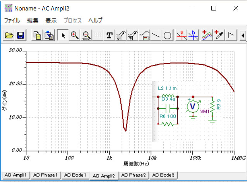Pick the eyedropper tool with red plus
Viewport: 247px width, 182px height.
click(x=220, y=35)
